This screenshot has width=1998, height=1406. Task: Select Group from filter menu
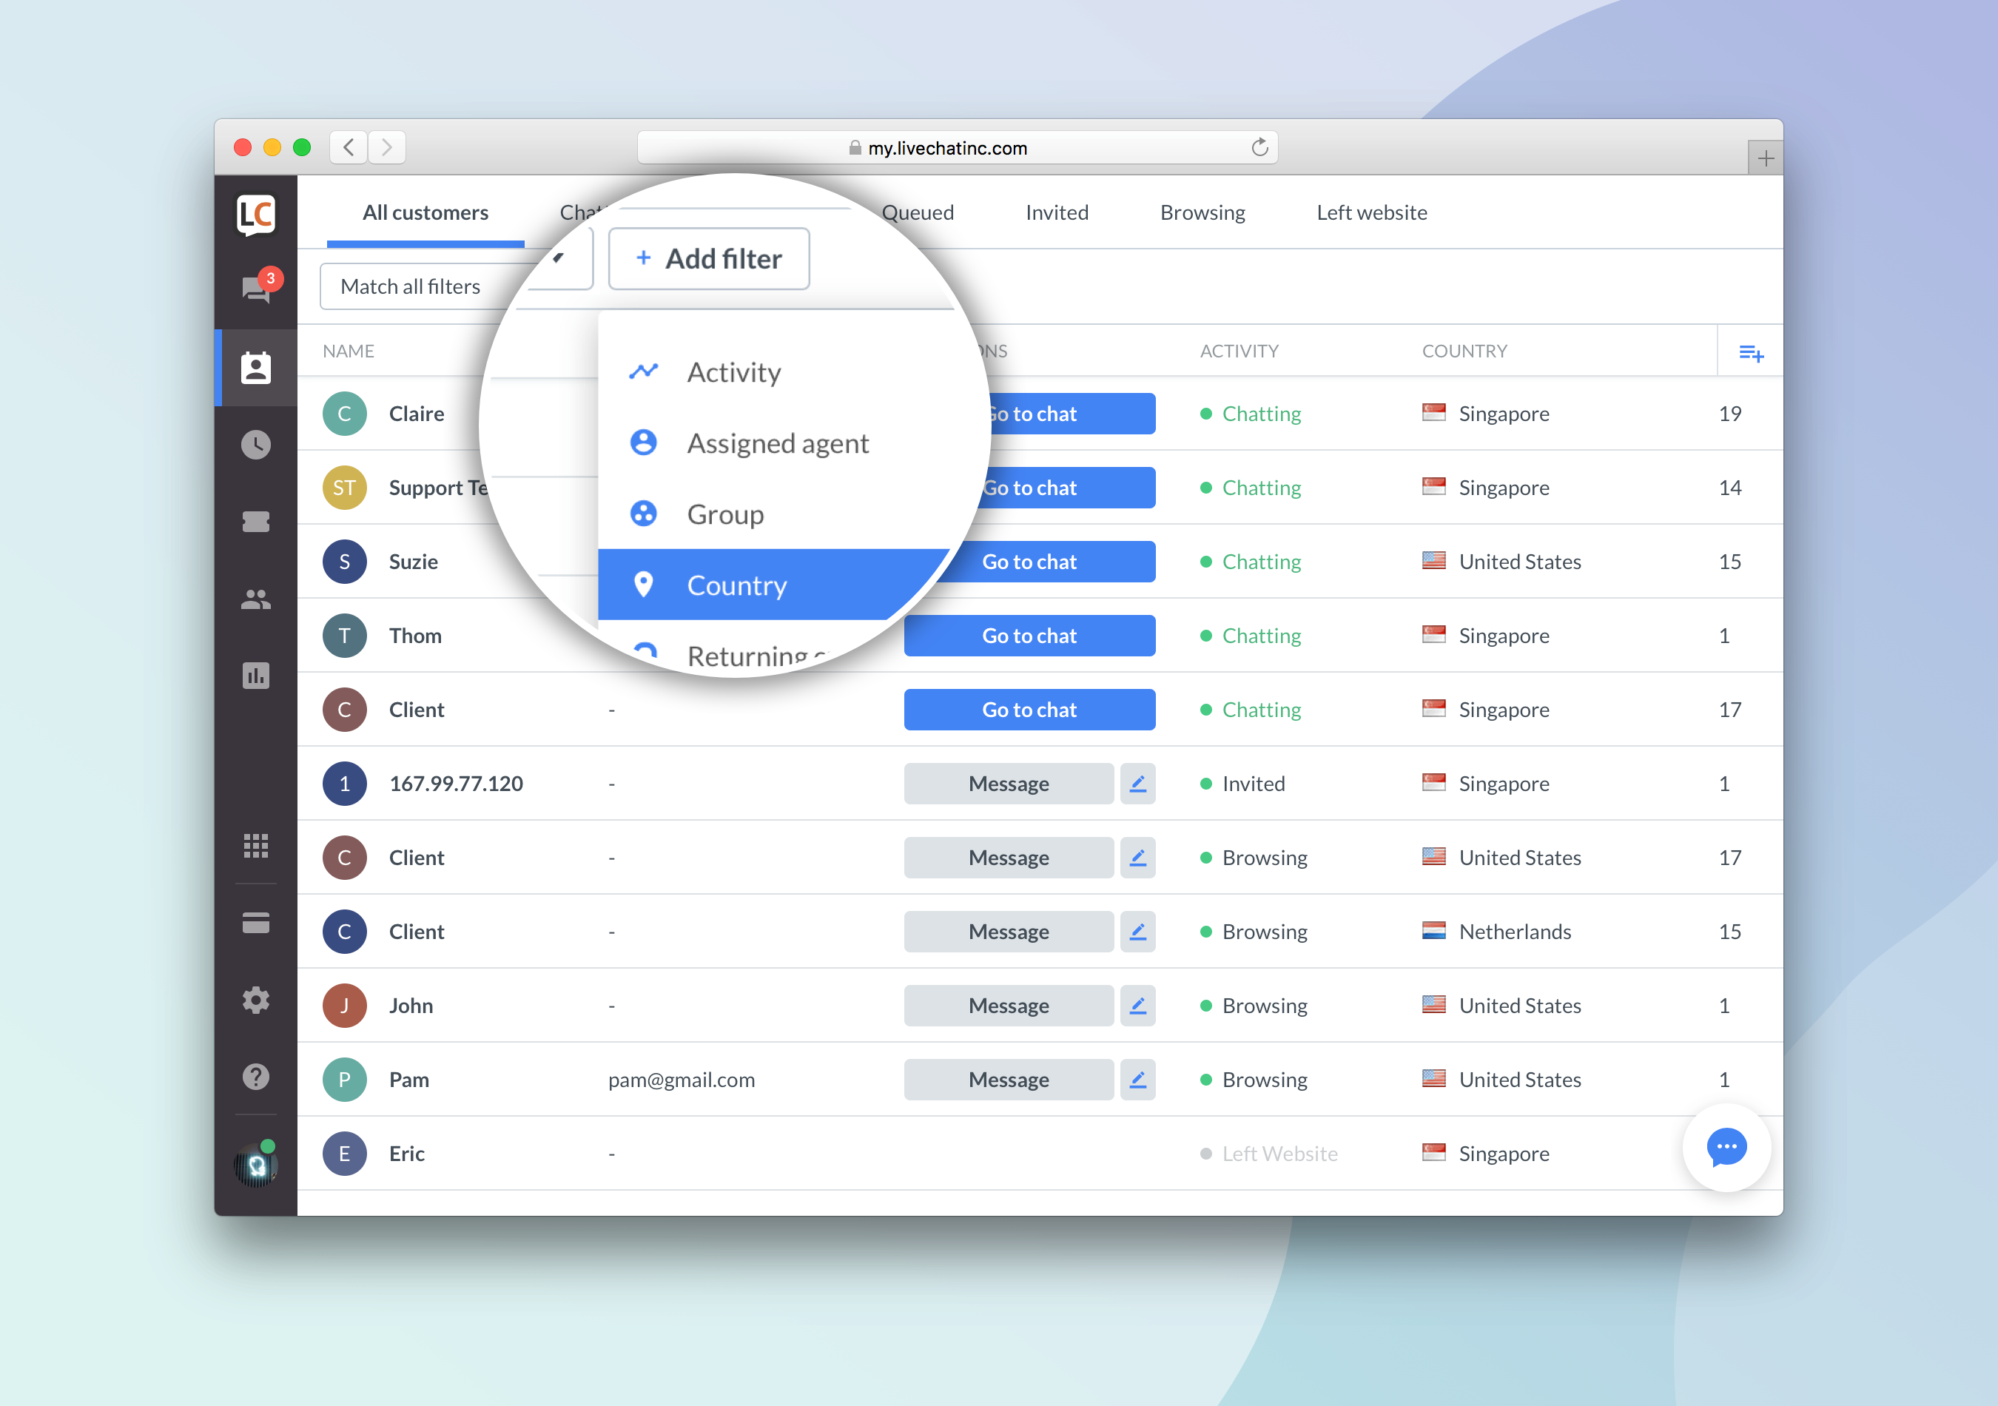[724, 513]
